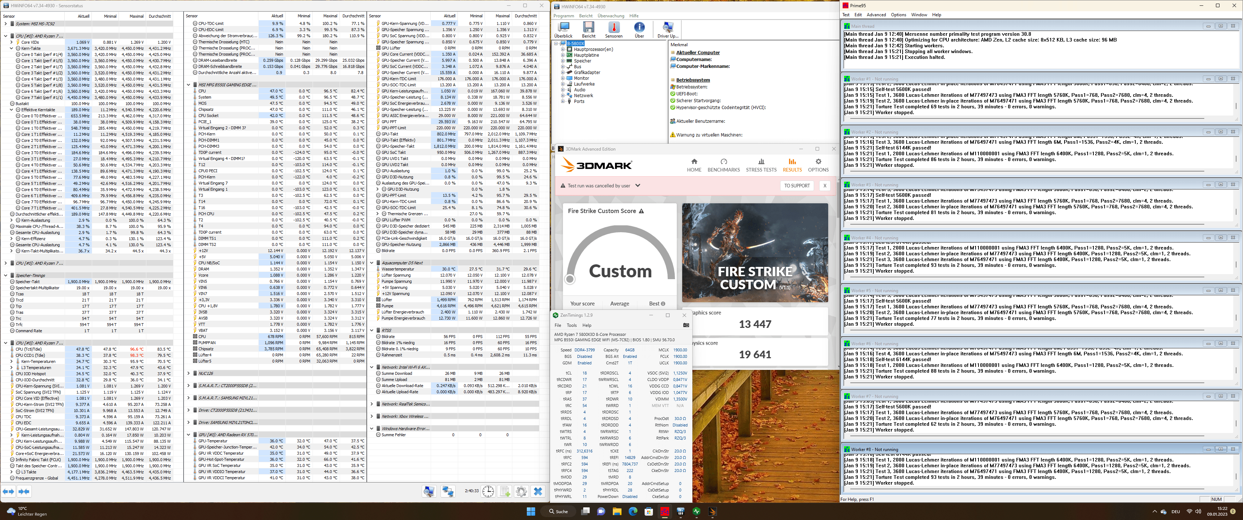Screen dimensions: 1243x520
Task: Select the B-5800X root tree item
Action: tap(575, 43)
